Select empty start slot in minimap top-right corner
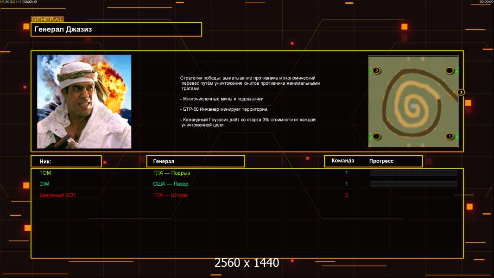The image size is (494, 278). pos(450,70)
